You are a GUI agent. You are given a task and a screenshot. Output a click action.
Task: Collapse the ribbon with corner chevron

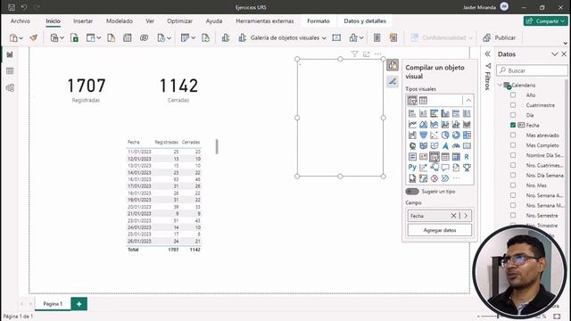tap(565, 44)
